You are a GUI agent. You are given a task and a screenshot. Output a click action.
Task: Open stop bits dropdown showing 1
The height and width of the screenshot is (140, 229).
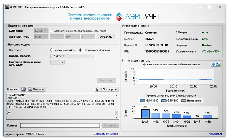[x=88, y=37]
